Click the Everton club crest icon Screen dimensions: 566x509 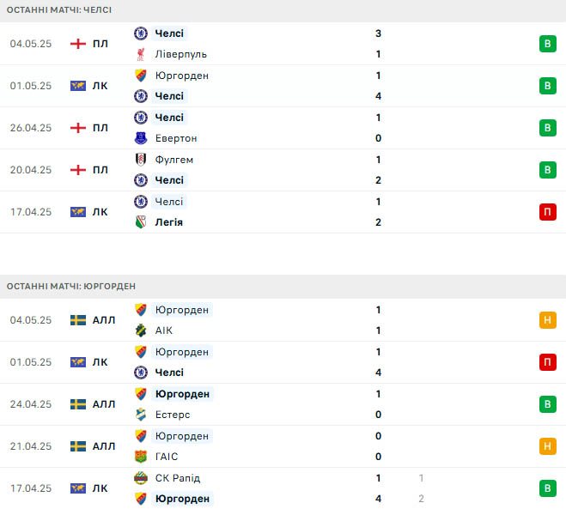point(141,138)
